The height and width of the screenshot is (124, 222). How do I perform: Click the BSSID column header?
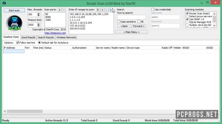pyautogui.click(x=194, y=48)
